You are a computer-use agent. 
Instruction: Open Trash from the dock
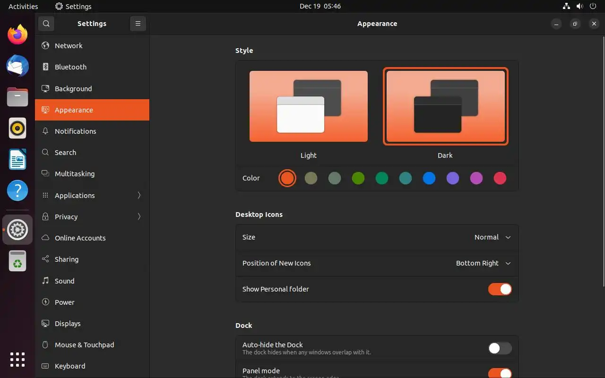[17, 261]
